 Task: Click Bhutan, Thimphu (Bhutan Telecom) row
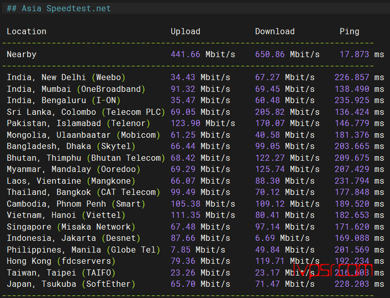click(195, 158)
